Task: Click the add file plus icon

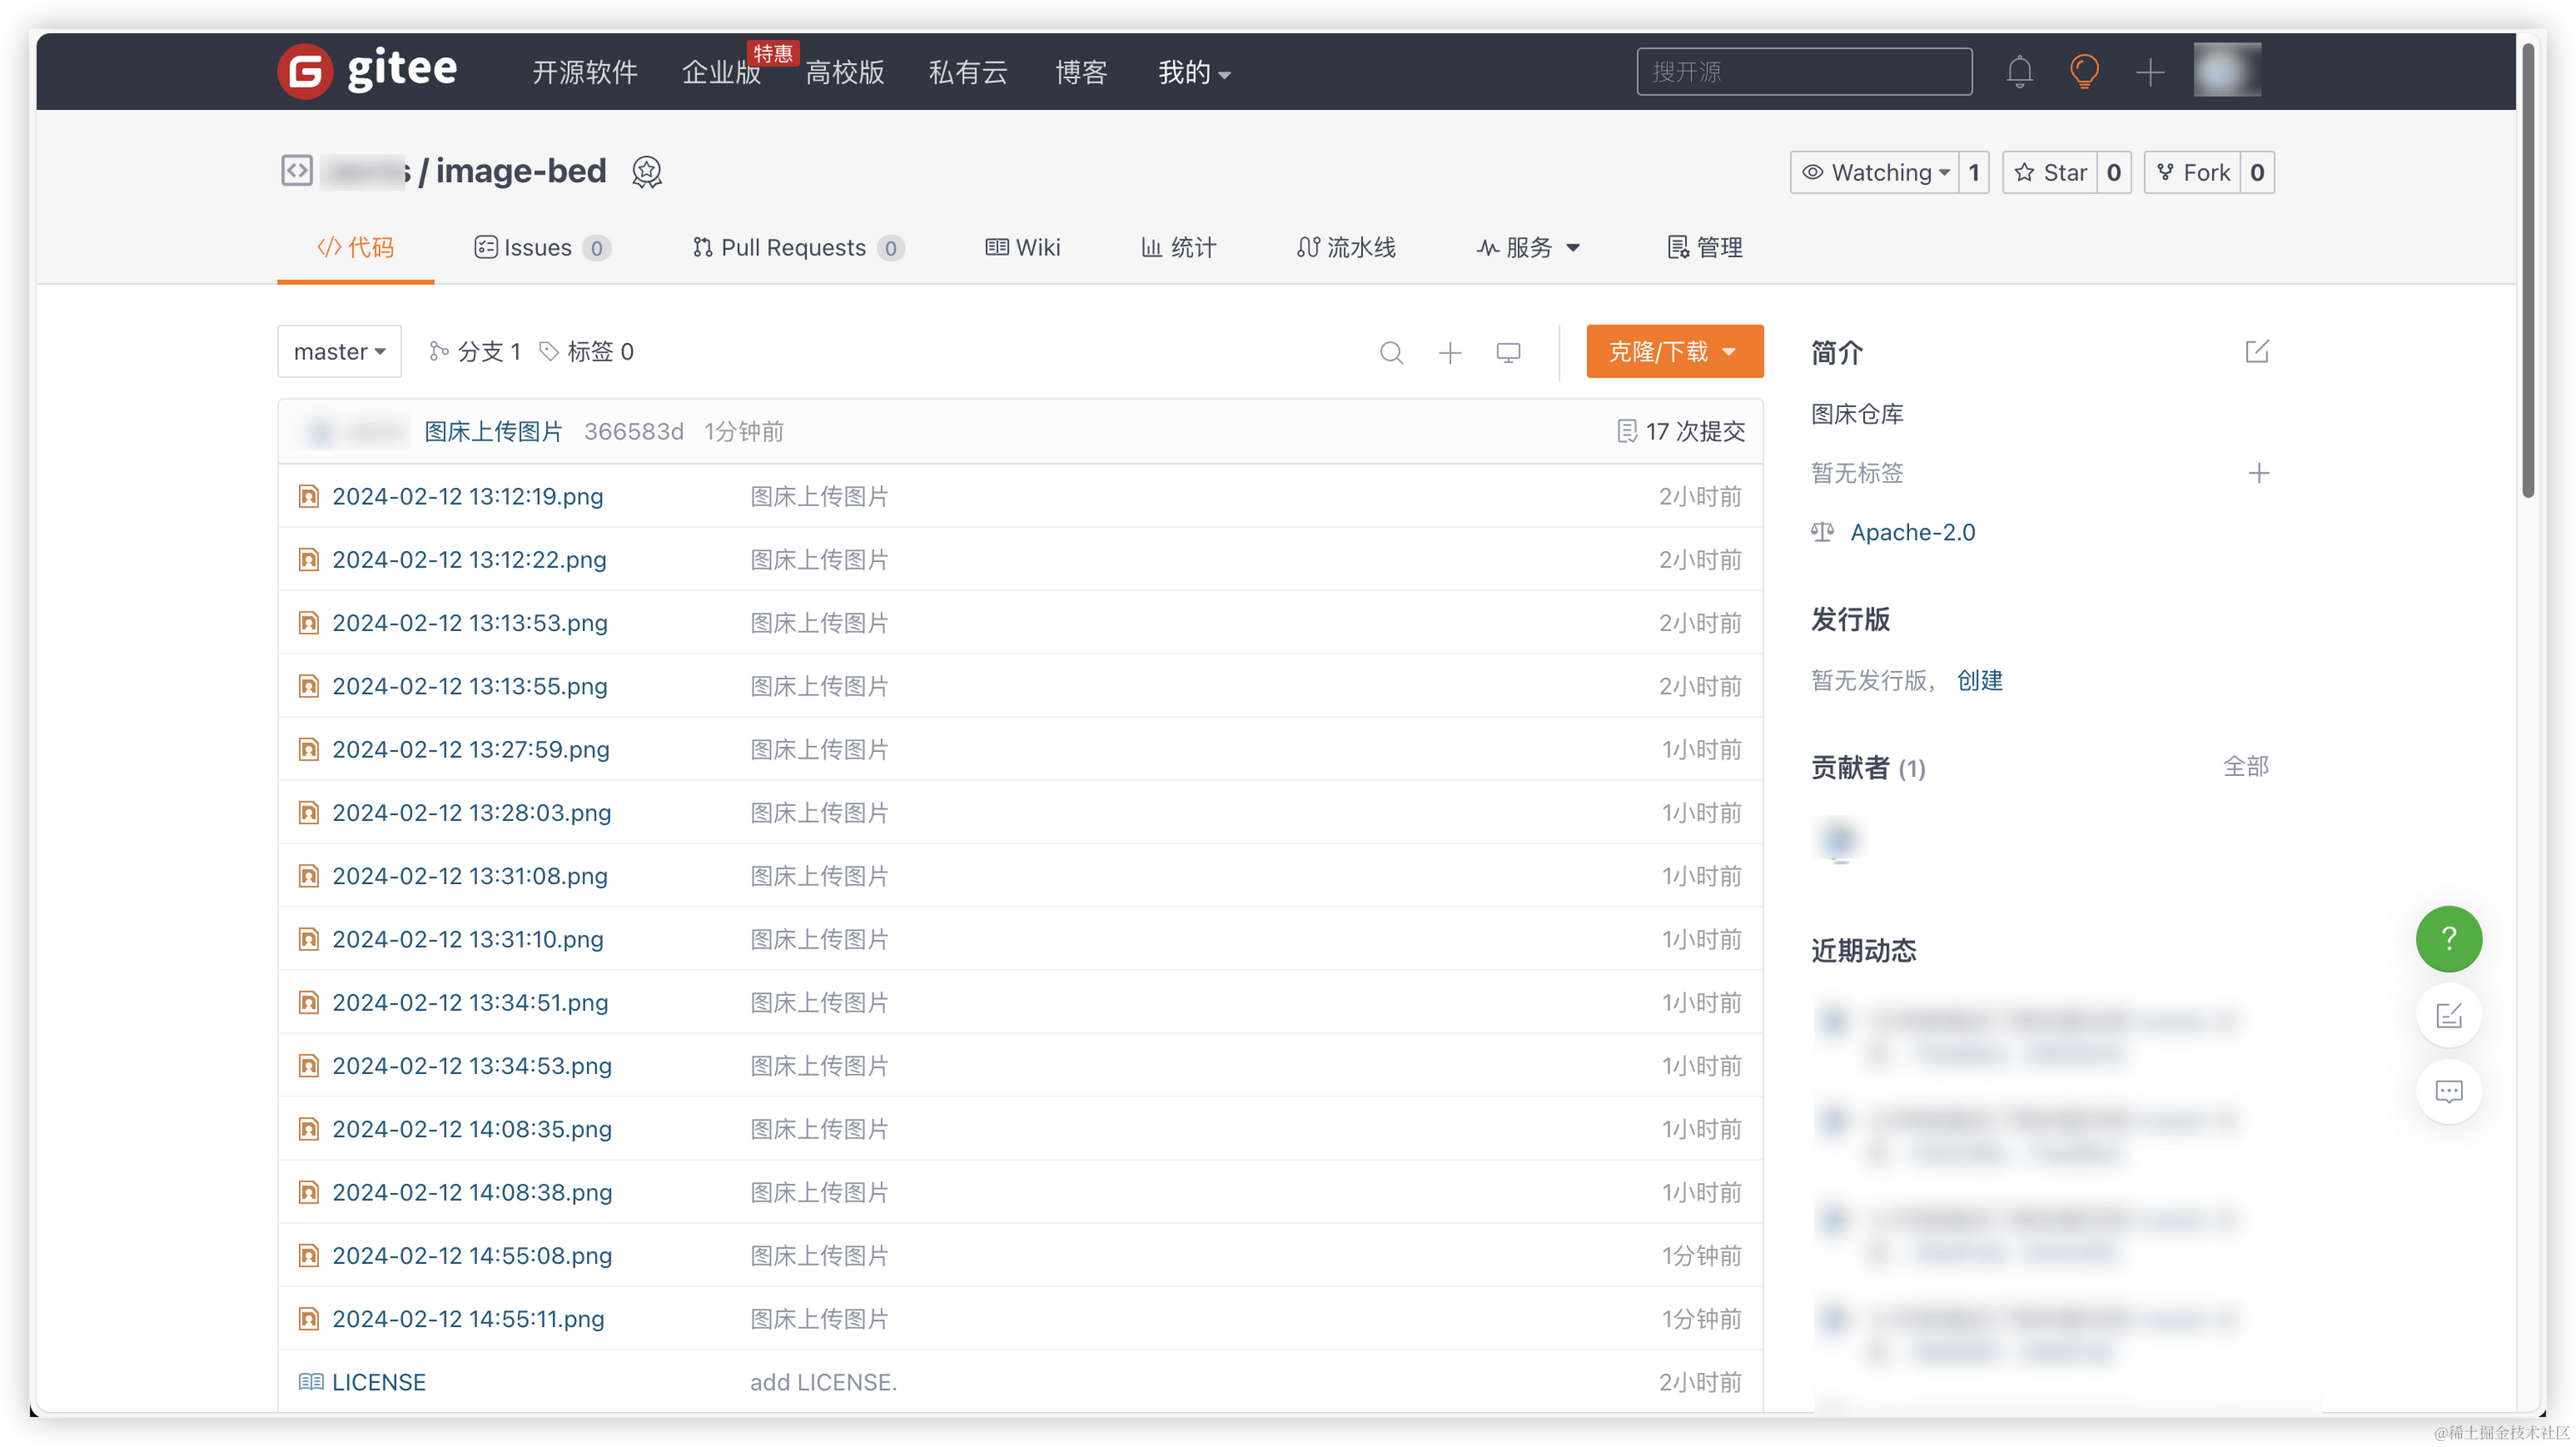Action: tap(1450, 352)
